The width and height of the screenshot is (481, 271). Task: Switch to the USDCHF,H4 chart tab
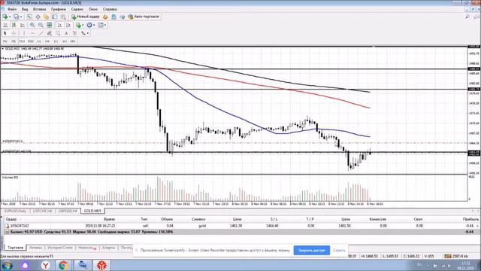pos(42,211)
